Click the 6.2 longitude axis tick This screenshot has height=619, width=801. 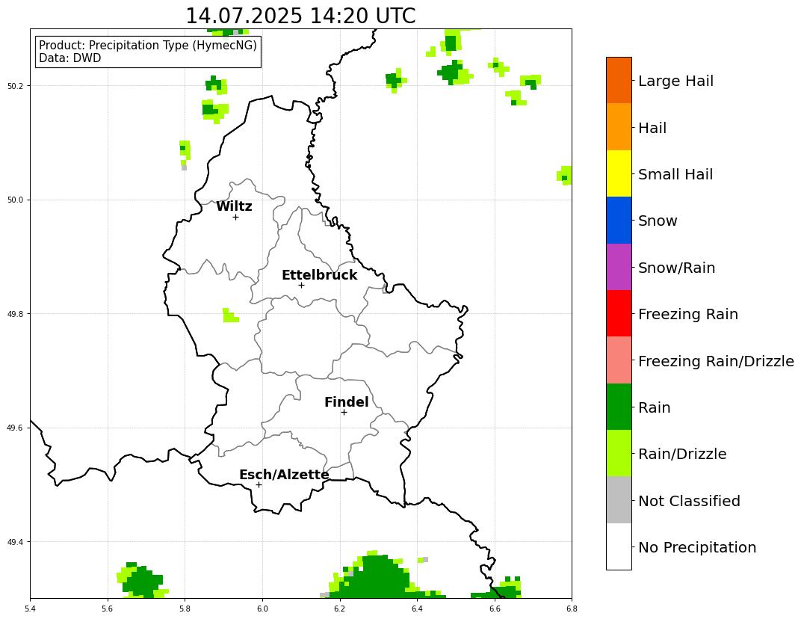pyautogui.click(x=340, y=609)
